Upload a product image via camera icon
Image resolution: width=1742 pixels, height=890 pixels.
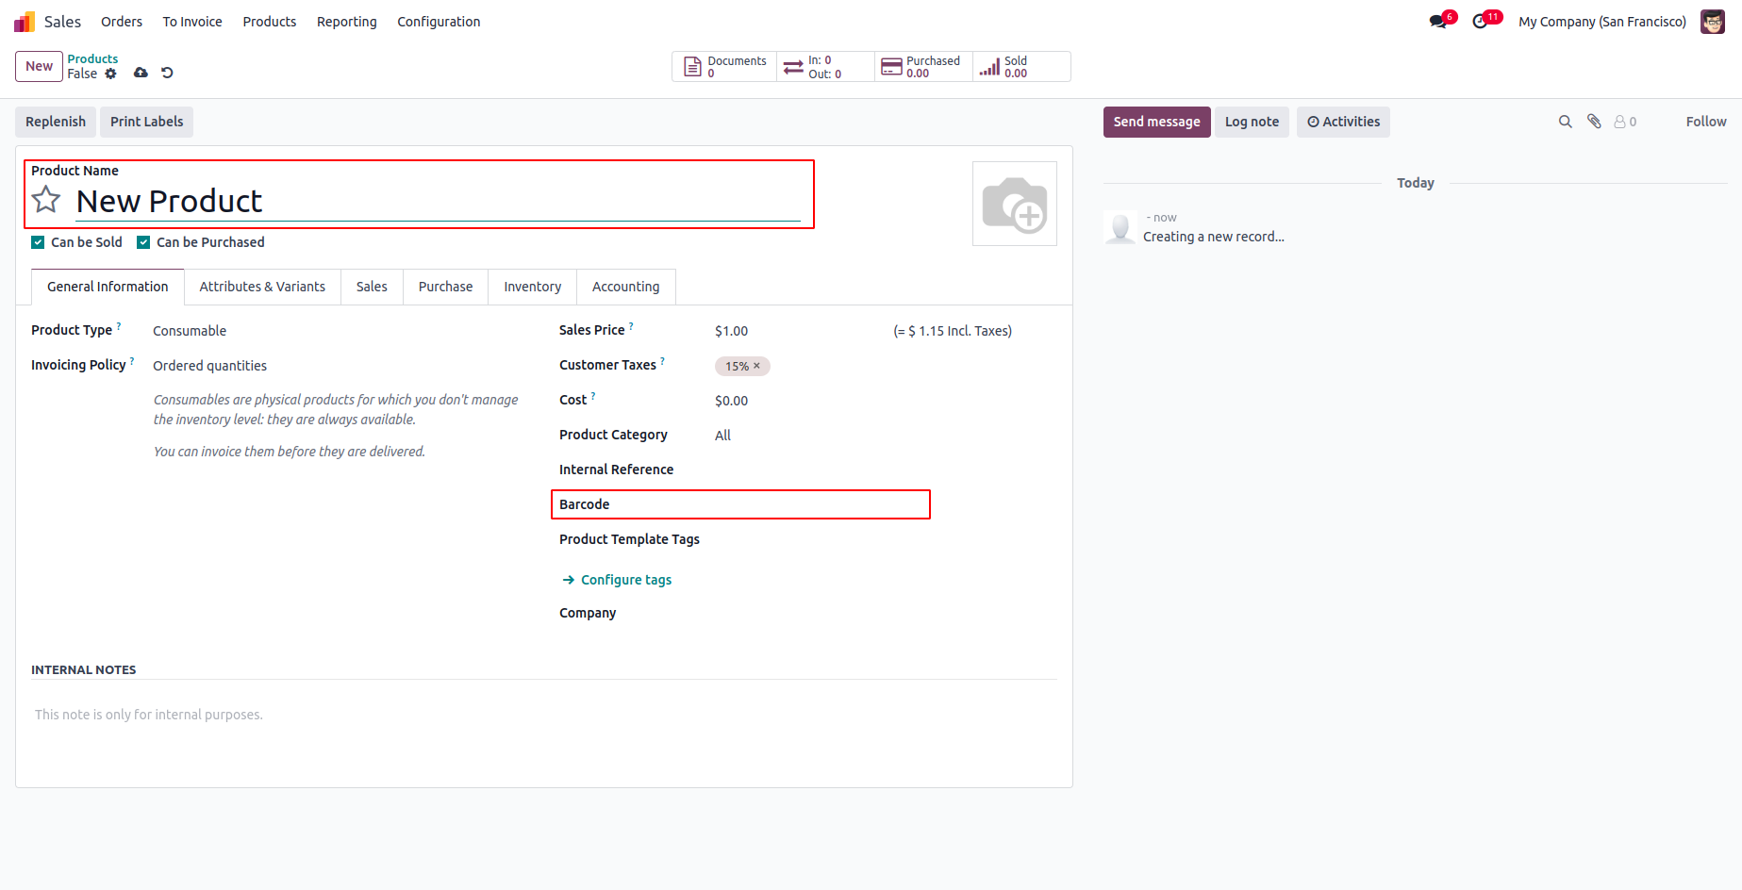(x=1014, y=204)
